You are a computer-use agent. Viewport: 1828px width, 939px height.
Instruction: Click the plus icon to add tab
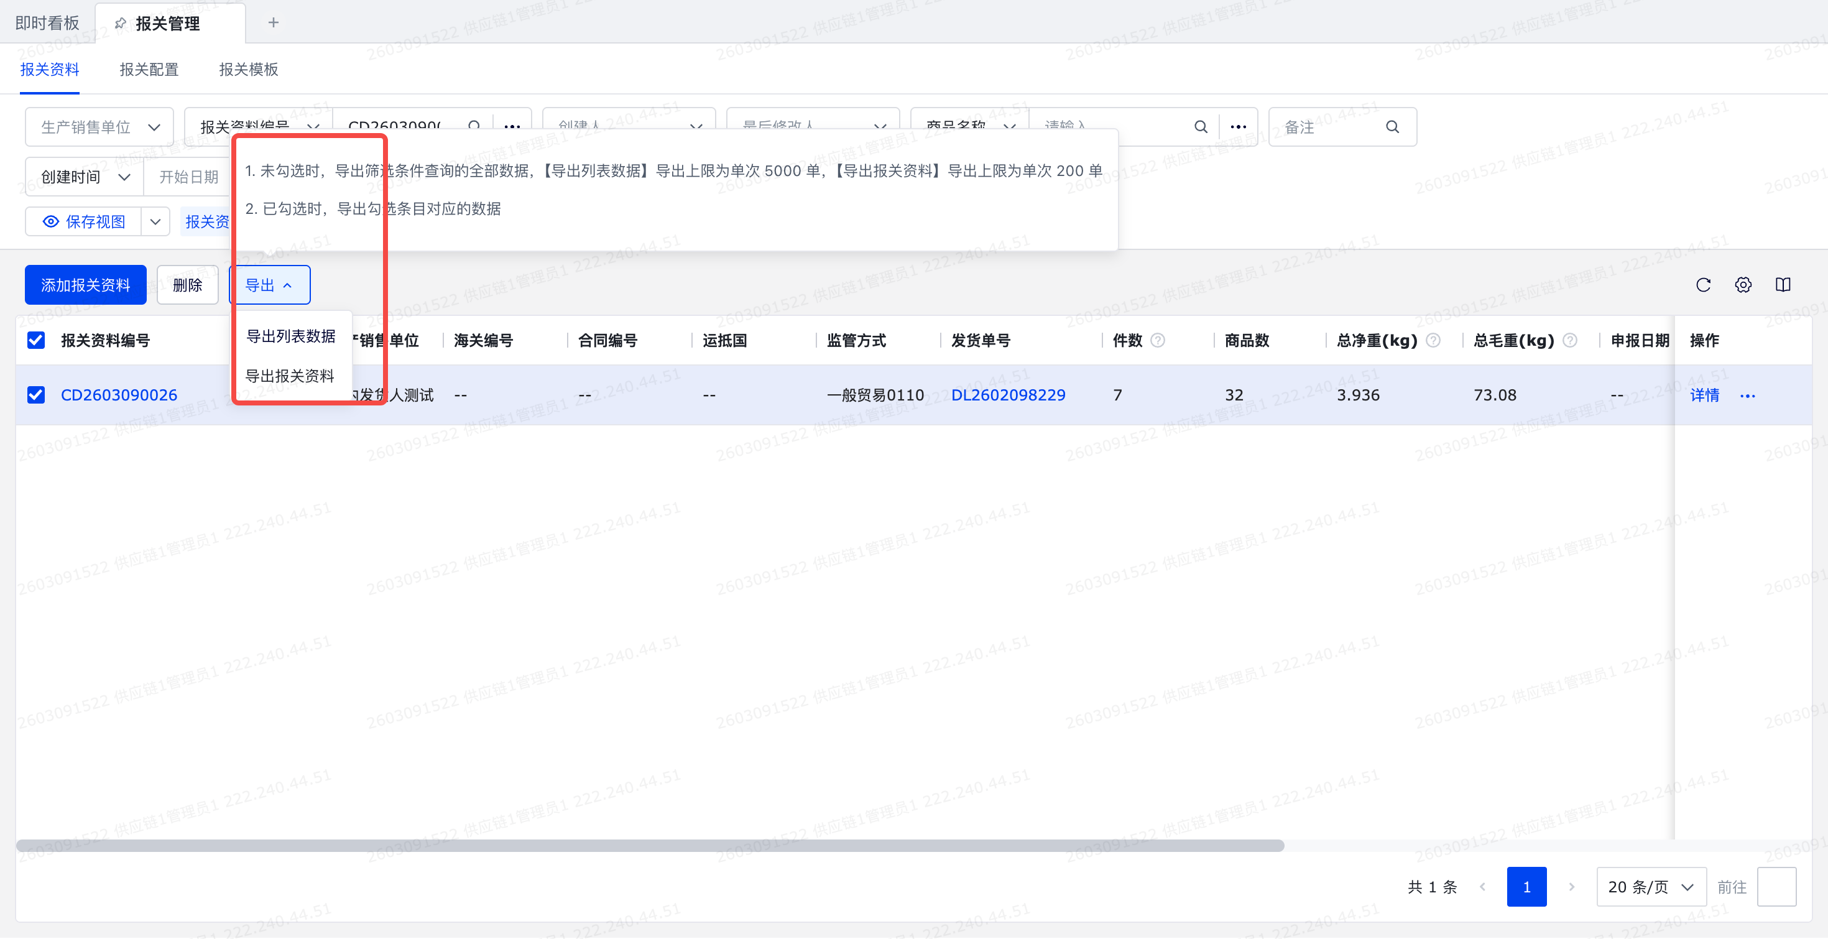273,23
